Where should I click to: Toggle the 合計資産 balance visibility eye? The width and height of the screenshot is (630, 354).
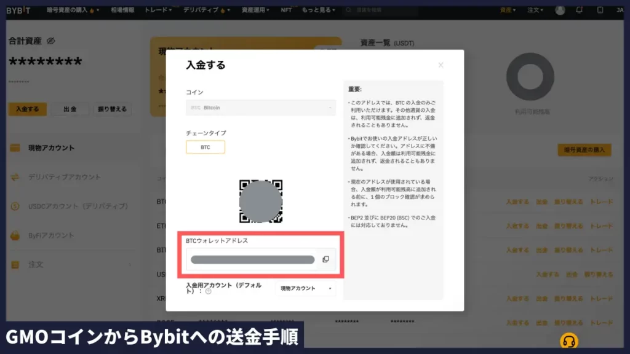pos(50,41)
